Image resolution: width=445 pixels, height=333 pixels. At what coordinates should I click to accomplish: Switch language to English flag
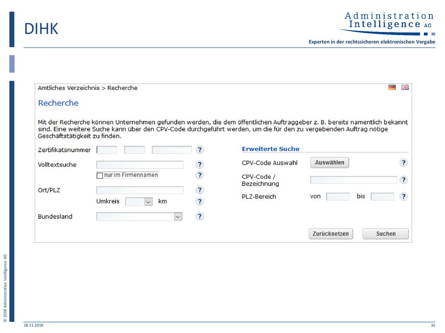[405, 88]
